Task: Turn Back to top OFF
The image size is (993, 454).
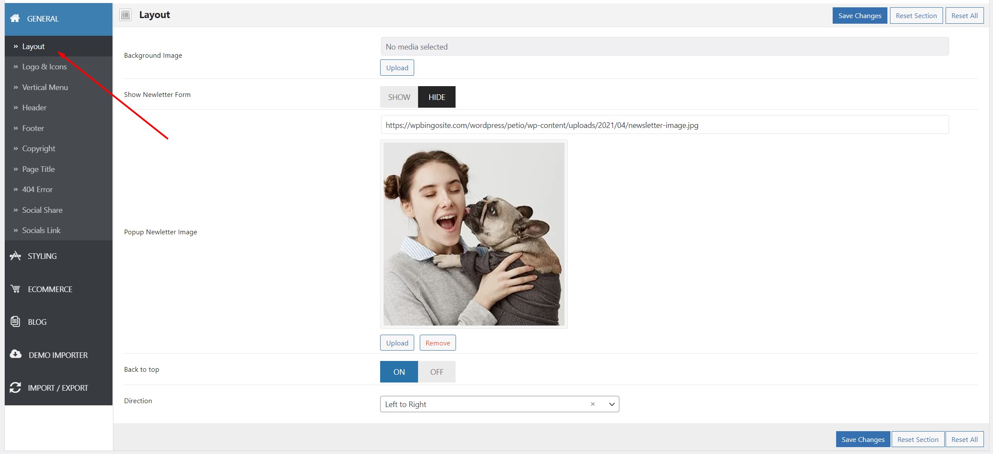Action: [x=437, y=372]
